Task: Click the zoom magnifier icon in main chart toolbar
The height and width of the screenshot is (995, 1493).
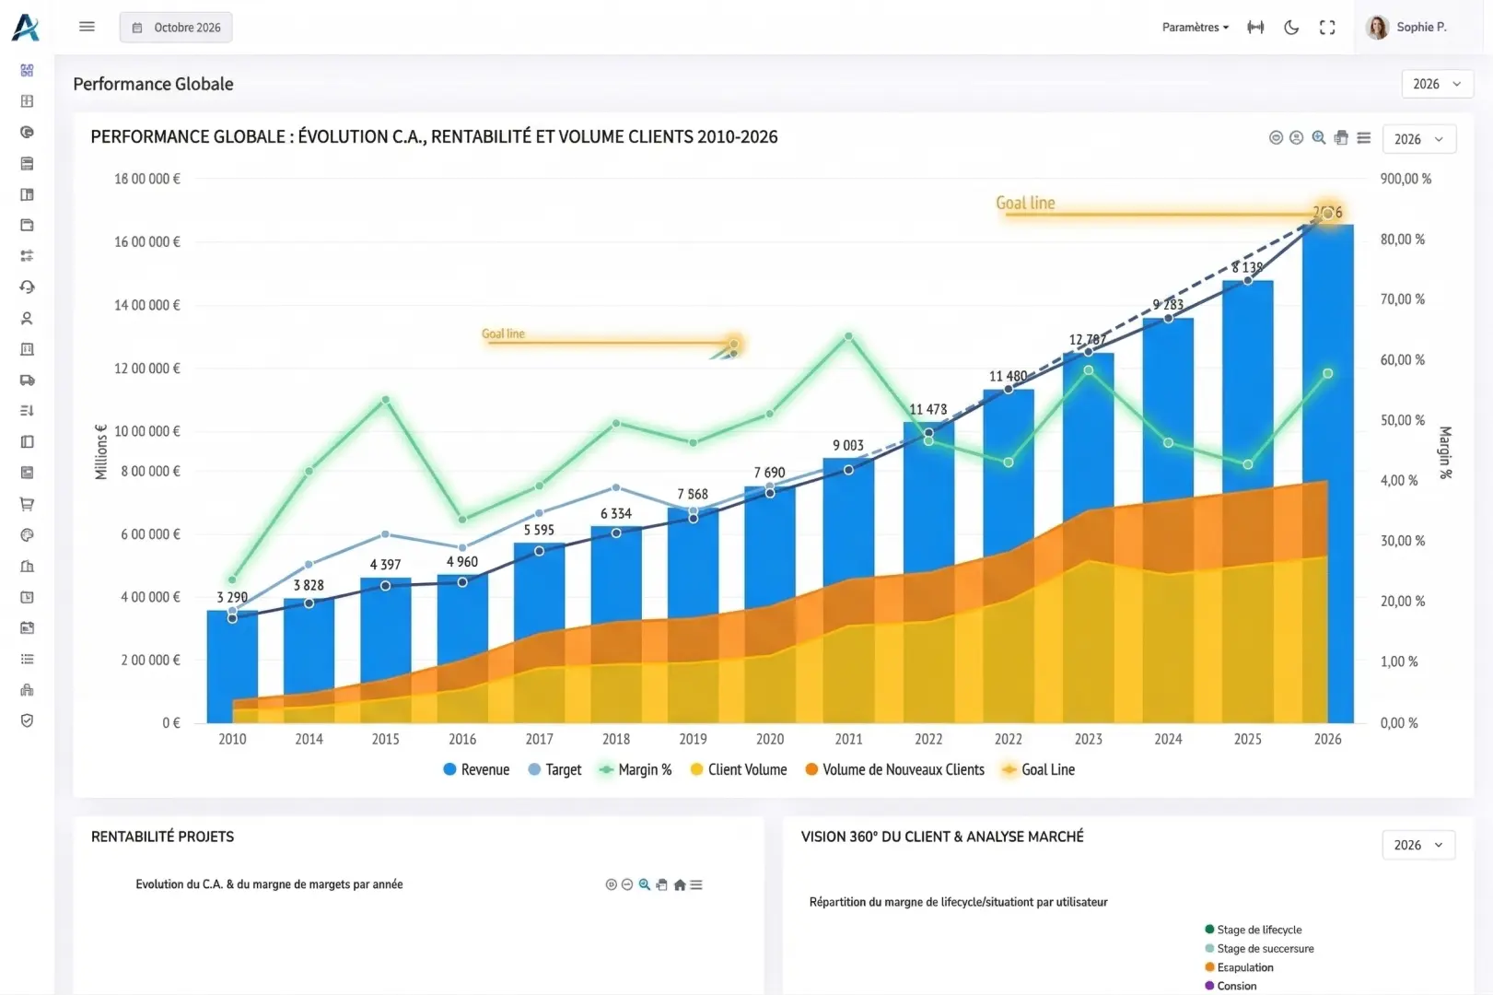Action: point(1319,137)
